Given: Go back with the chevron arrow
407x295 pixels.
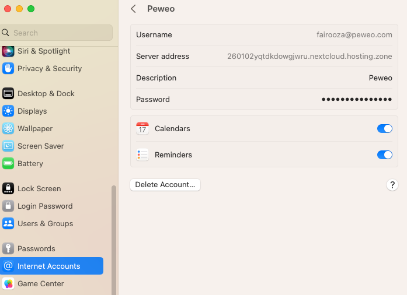Looking at the screenshot, I should click(133, 9).
